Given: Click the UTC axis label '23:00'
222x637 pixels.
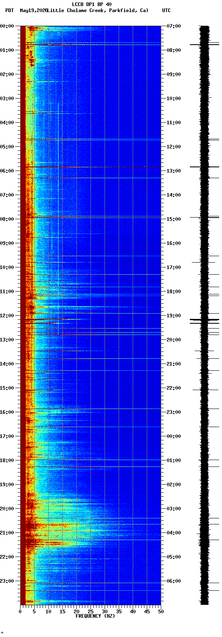Looking at the screenshot, I should pos(174,412).
